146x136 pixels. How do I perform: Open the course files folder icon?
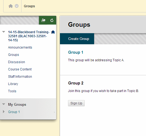point(43,20)
